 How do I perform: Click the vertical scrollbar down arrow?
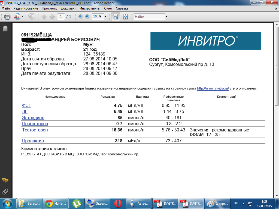(x=277, y=195)
